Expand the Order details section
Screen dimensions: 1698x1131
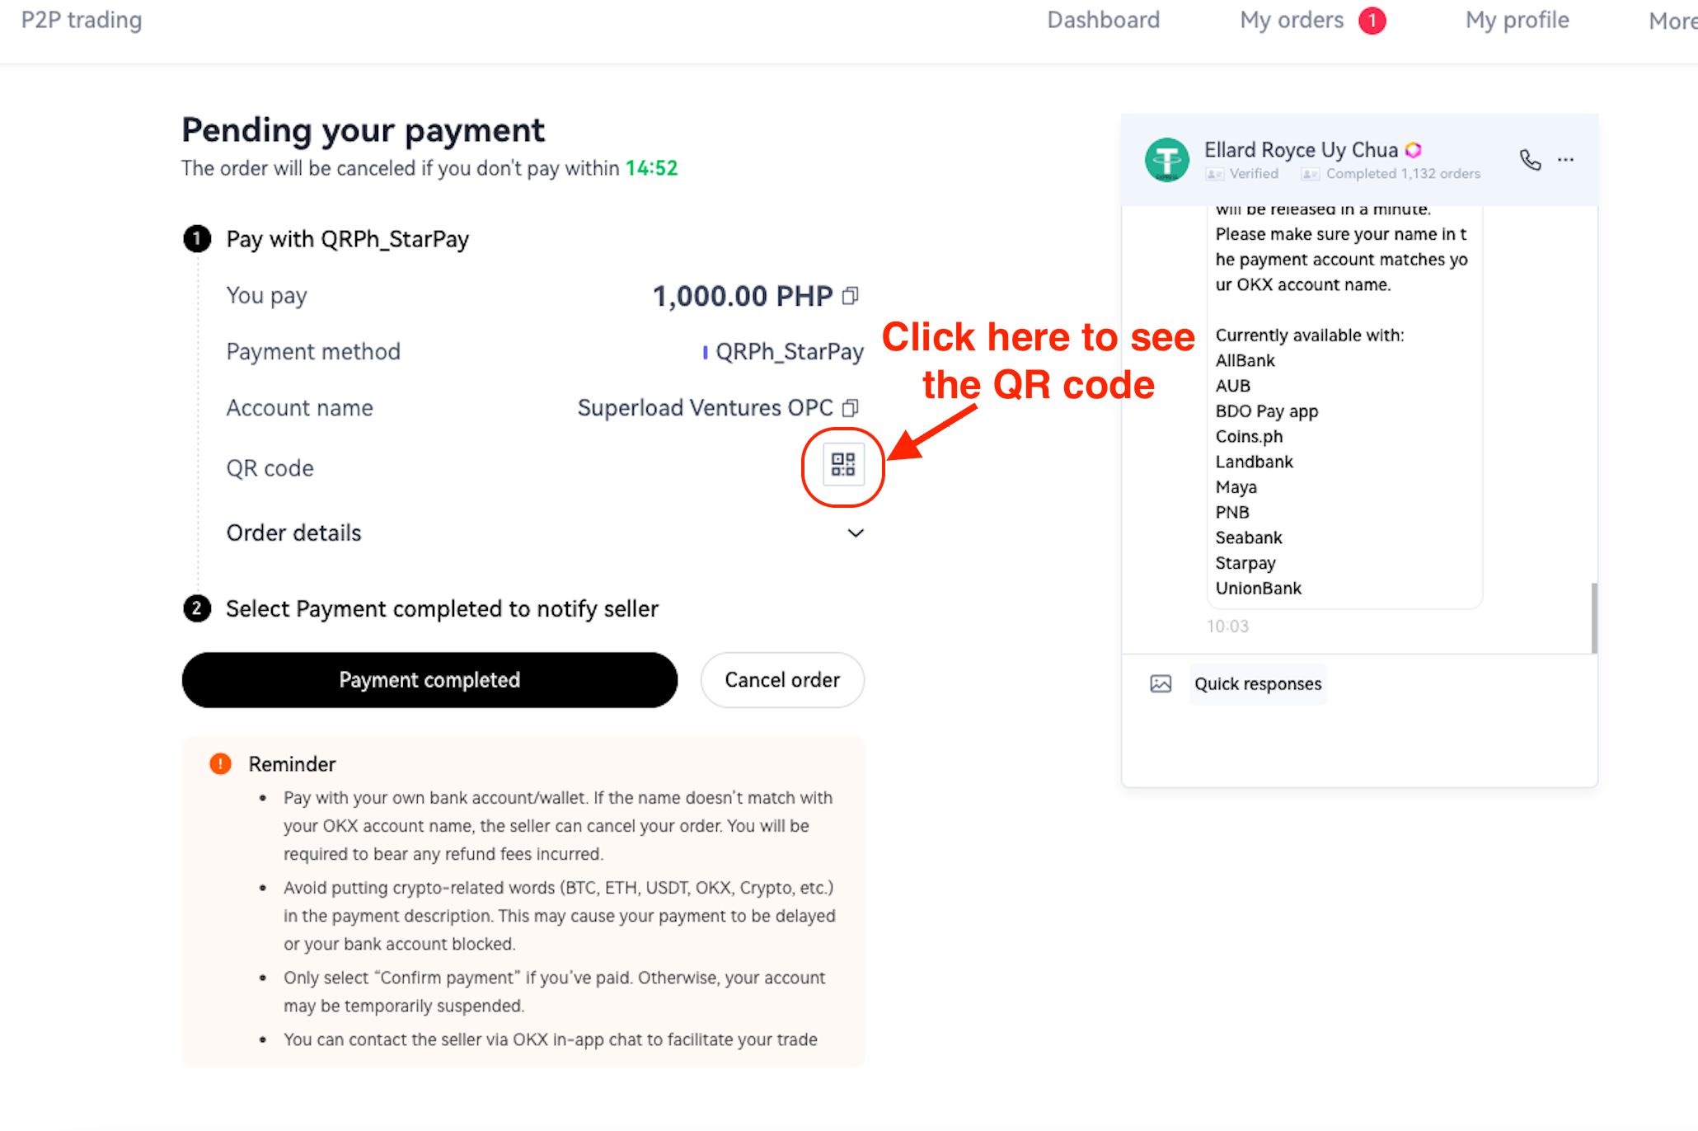[855, 533]
